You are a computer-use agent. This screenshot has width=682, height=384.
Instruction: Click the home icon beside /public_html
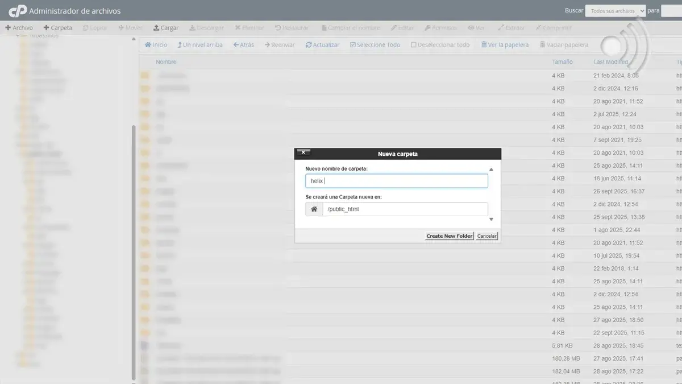[314, 209]
